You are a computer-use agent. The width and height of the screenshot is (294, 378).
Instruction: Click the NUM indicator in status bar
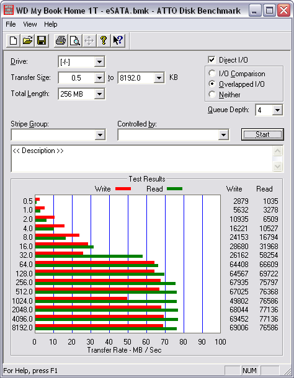point(249,371)
